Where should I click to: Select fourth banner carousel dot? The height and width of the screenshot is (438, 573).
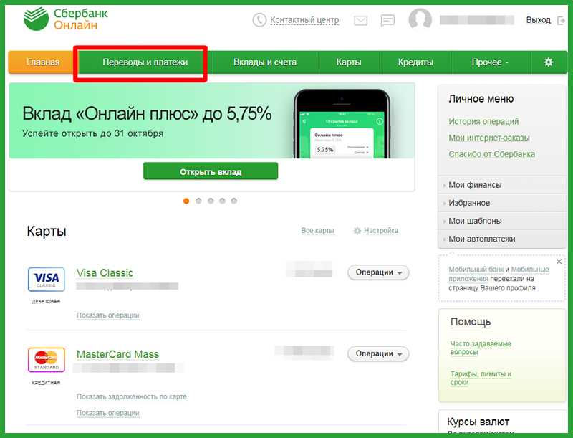222,201
